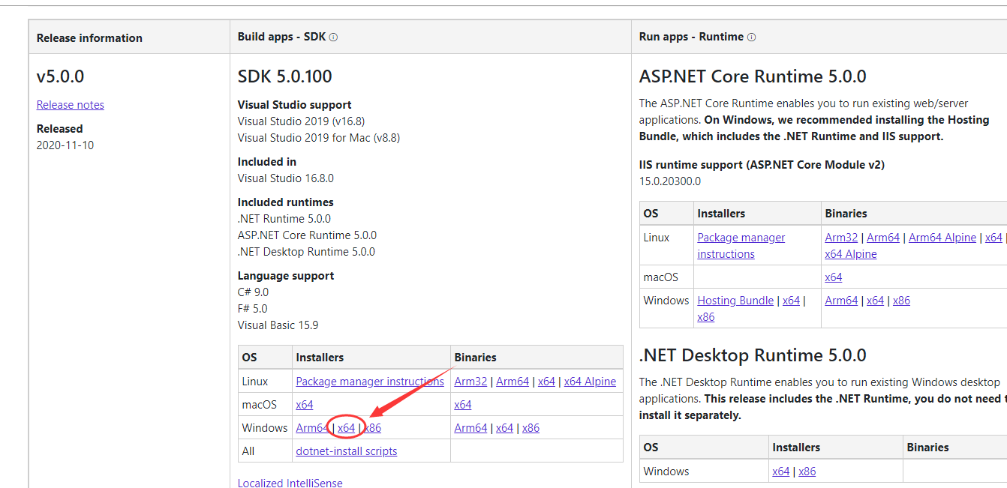Download ASP.NET Core Linux Arm64 Alpine binaries
Screen dimensions: 1007x488
[x=942, y=238]
